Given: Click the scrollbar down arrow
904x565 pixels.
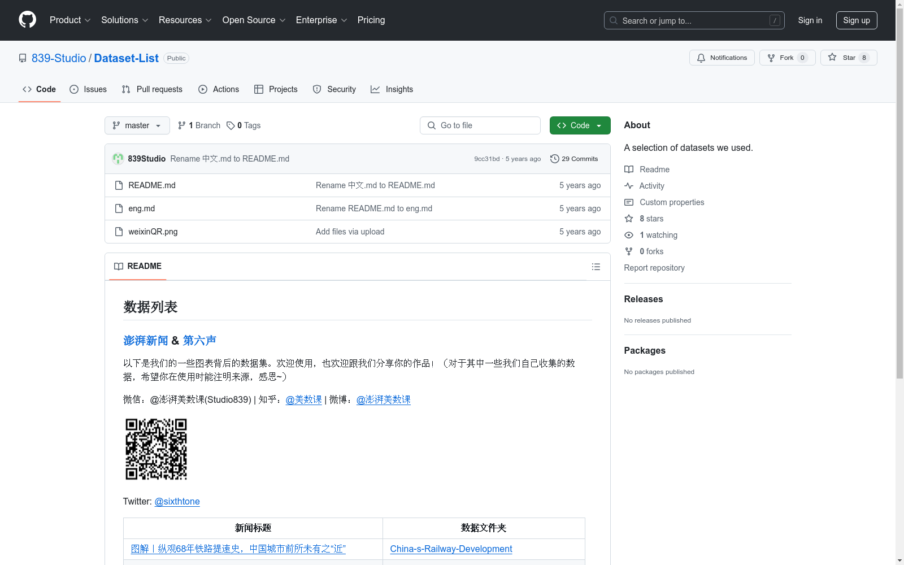Looking at the screenshot, I should (899, 560).
